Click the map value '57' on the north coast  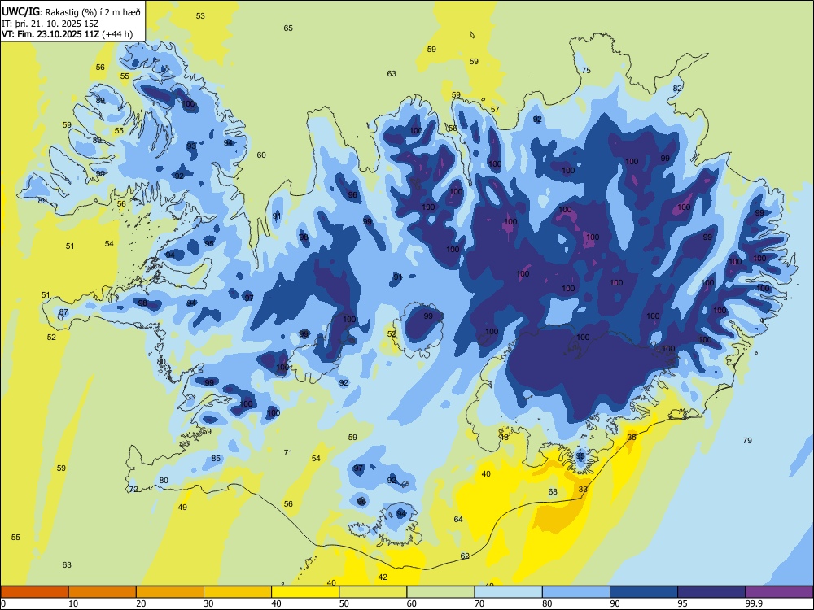pyautogui.click(x=495, y=110)
